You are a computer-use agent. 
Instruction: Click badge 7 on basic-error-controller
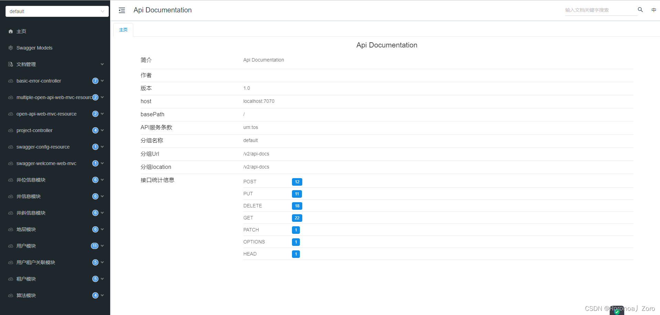pos(95,81)
